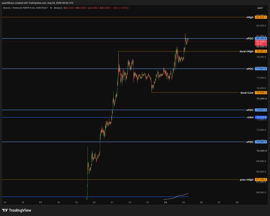This screenshot has height=216, width=270.
Task: Click 75,000.0 on the price axis
Action: (261, 99)
